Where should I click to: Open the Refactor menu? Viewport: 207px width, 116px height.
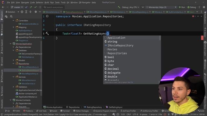(x=39, y=3)
